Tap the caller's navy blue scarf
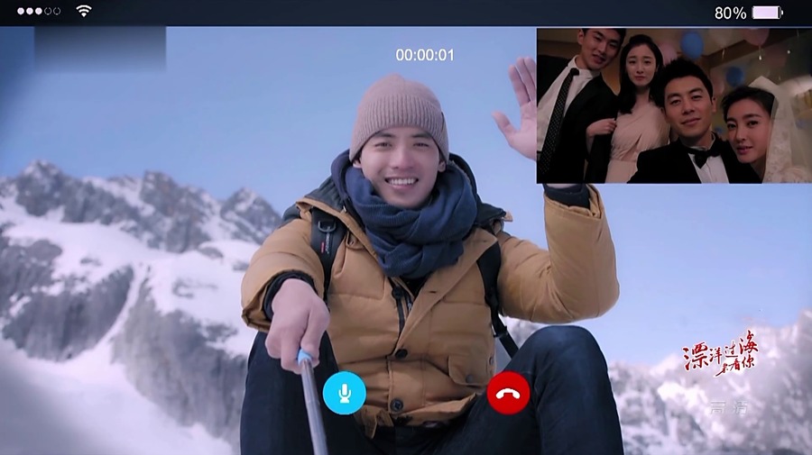The height and width of the screenshot is (455, 812). point(406,221)
